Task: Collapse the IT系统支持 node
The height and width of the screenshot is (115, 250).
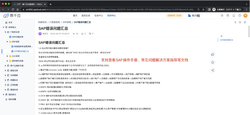Action: pos(5,32)
